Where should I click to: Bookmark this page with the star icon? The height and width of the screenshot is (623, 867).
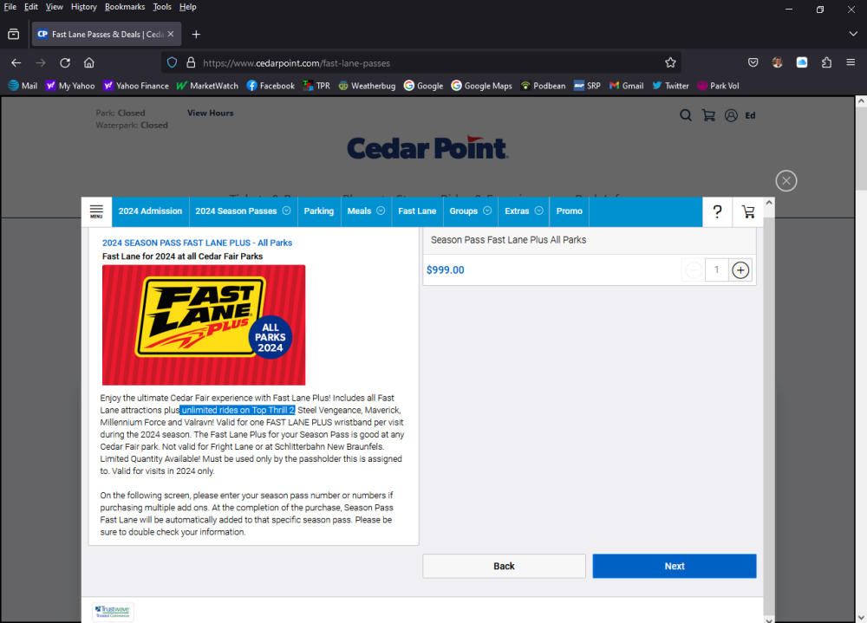670,62
